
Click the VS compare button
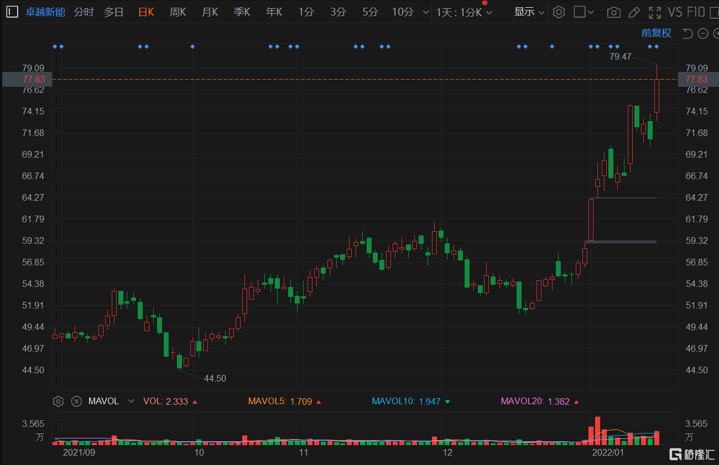click(x=675, y=12)
